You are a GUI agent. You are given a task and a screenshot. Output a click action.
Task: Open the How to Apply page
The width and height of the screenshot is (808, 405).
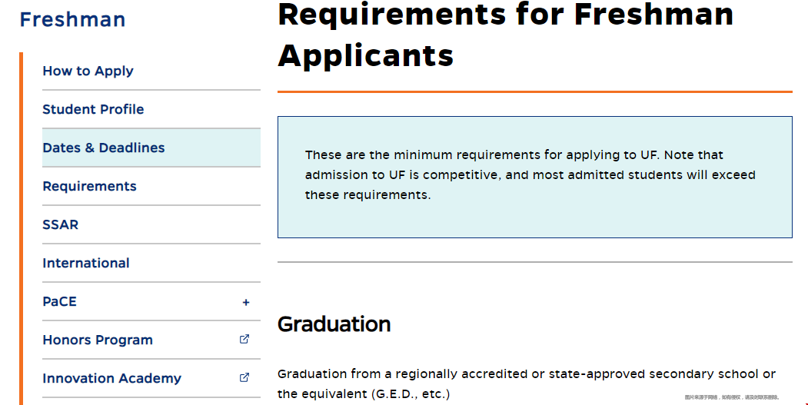(x=88, y=71)
